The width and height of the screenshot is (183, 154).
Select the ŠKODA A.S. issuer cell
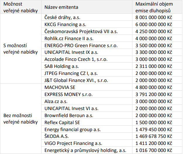tap(87, 136)
